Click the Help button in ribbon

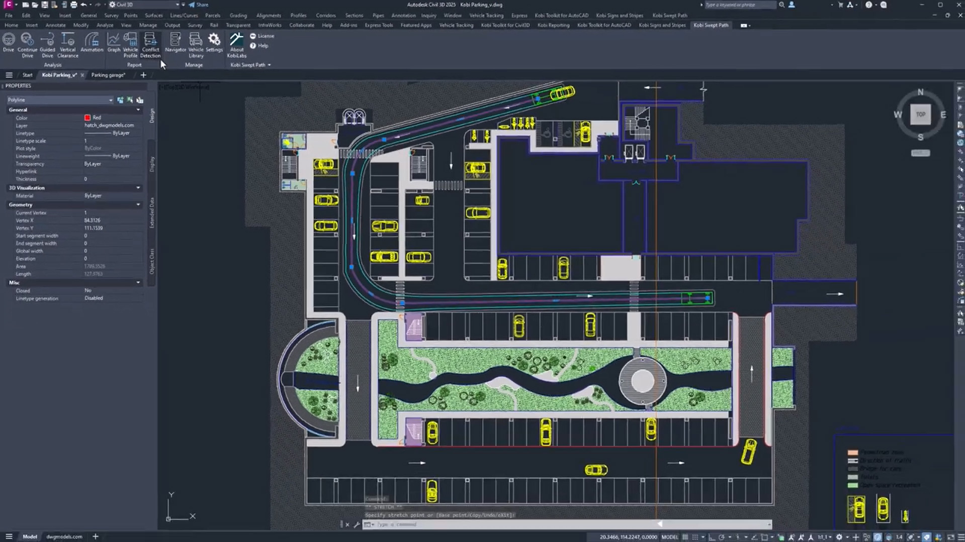pyautogui.click(x=259, y=46)
